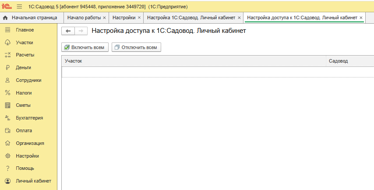
Task: Close the Настройки tab
Action: click(x=139, y=18)
